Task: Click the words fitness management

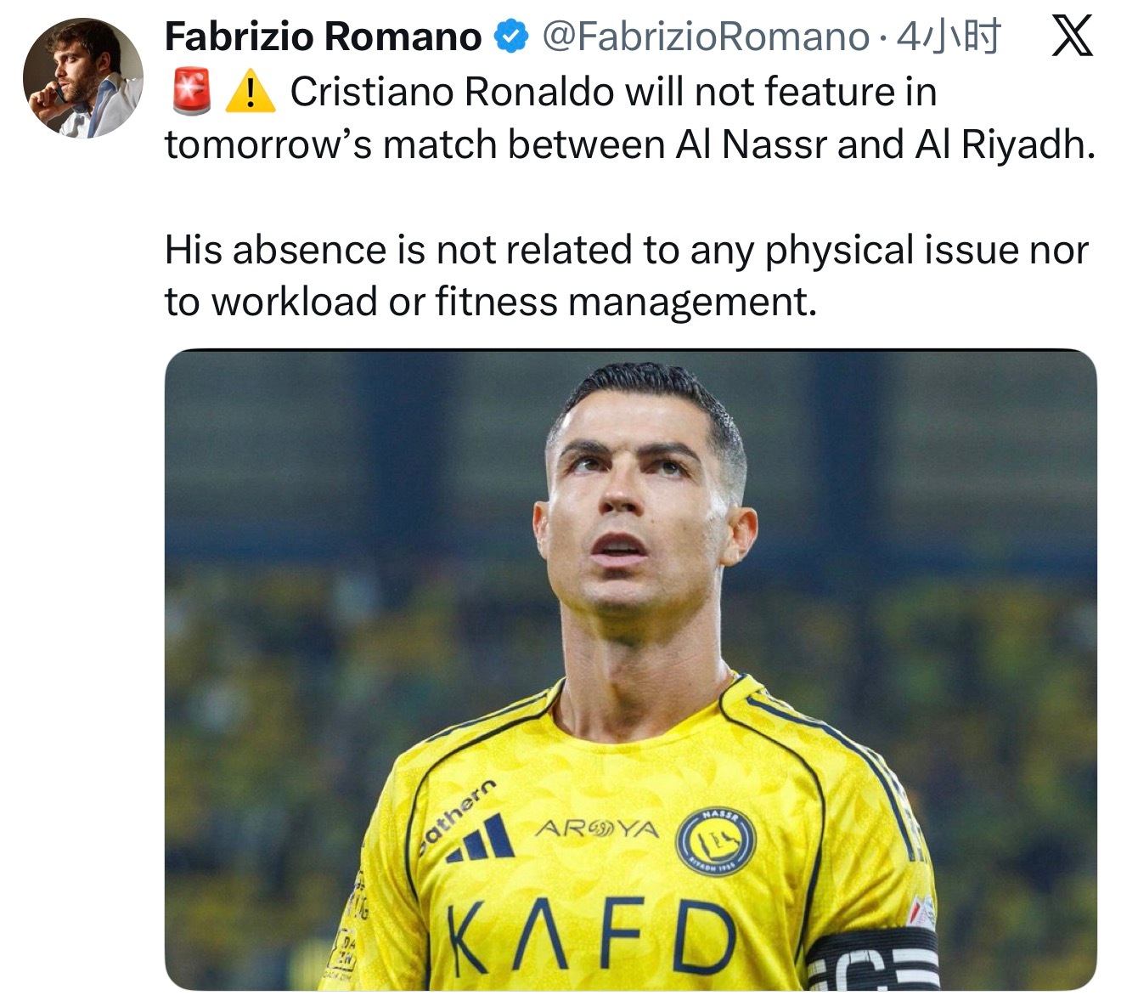Action: pyautogui.click(x=626, y=302)
